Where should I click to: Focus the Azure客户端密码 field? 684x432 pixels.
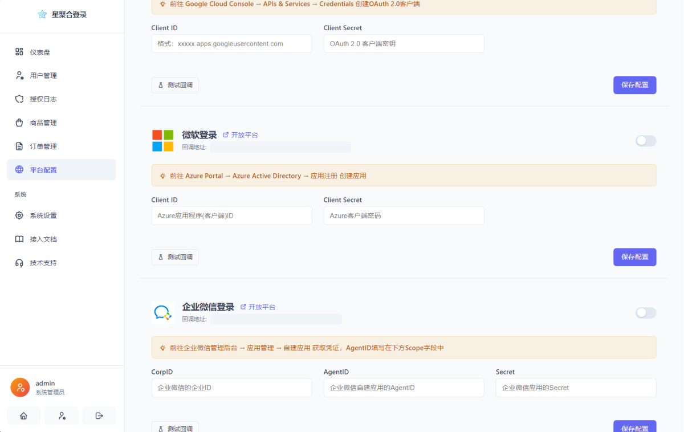pyautogui.click(x=404, y=216)
